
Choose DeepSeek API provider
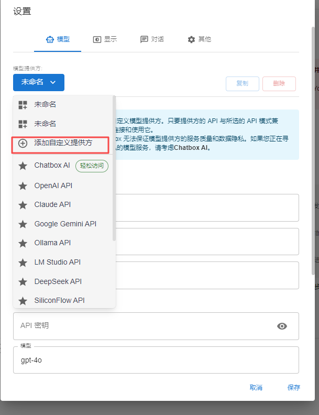(63, 281)
